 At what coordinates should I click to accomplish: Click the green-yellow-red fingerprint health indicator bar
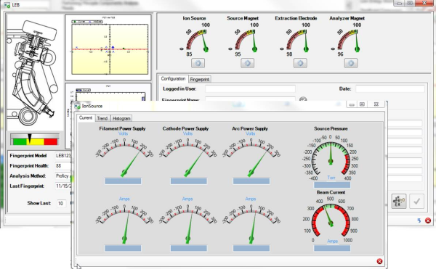(35, 139)
